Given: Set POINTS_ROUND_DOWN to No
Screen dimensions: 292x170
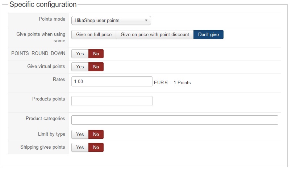Looking at the screenshot, I should click(x=96, y=54).
